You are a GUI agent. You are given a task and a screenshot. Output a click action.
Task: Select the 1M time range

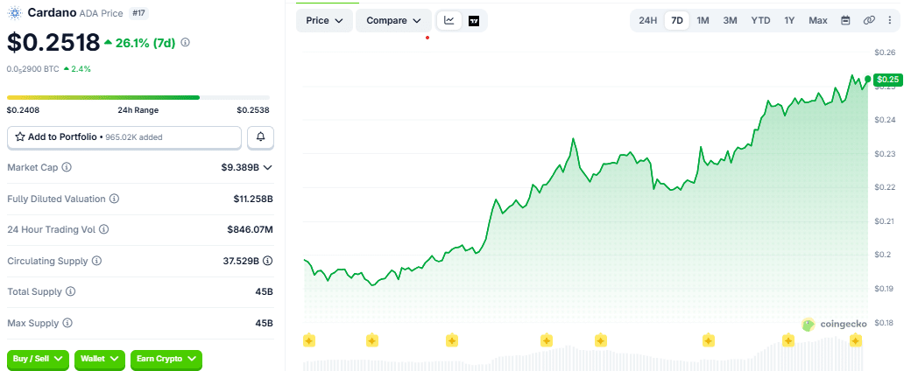(x=703, y=20)
